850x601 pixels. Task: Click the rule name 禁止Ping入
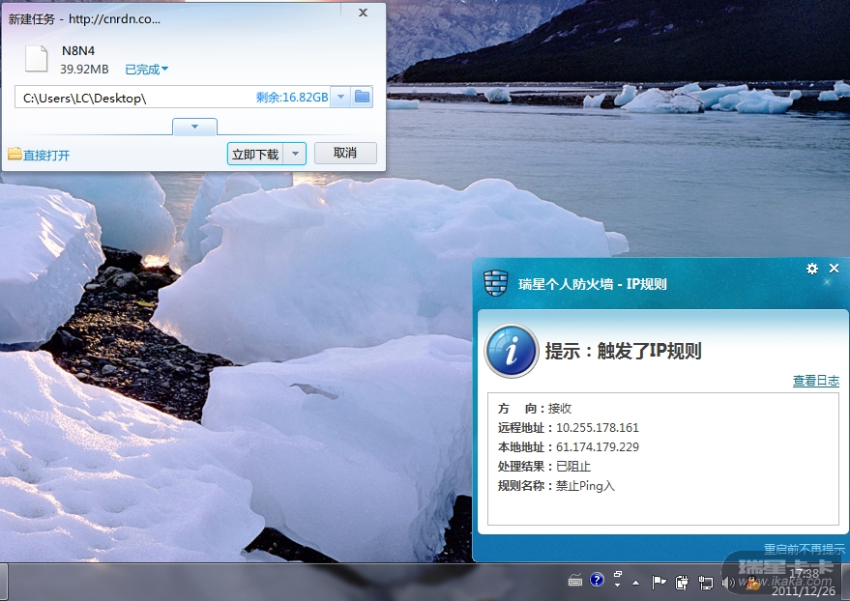point(585,486)
